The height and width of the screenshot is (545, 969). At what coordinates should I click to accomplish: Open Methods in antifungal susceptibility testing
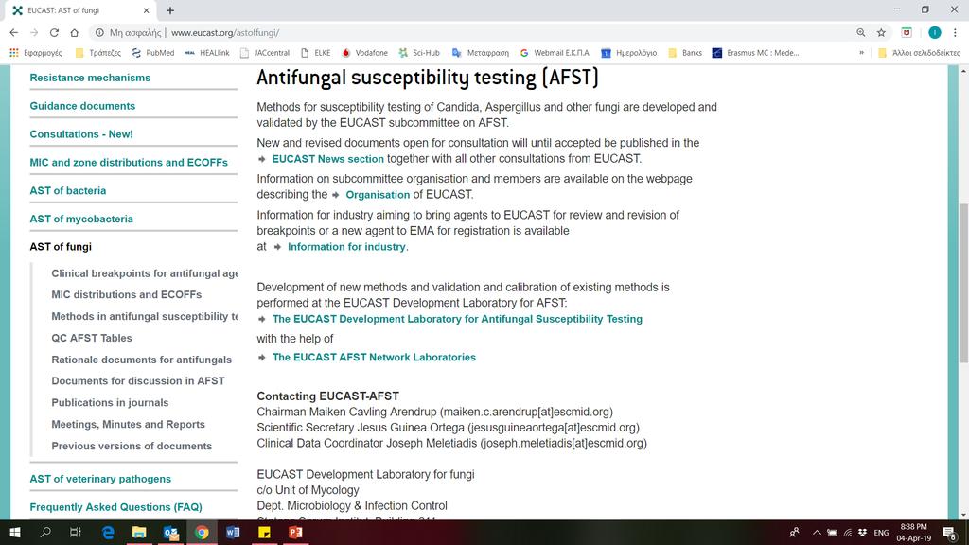144,316
